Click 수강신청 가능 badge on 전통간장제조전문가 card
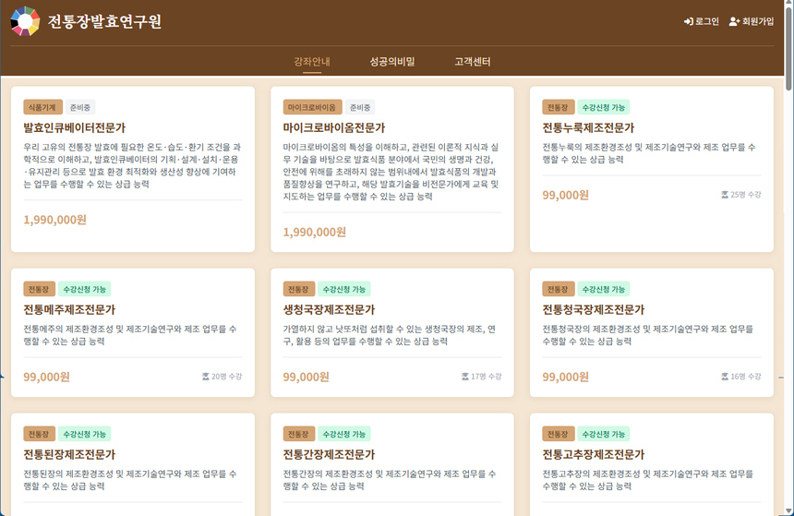This screenshot has height=516, width=794. (x=343, y=434)
